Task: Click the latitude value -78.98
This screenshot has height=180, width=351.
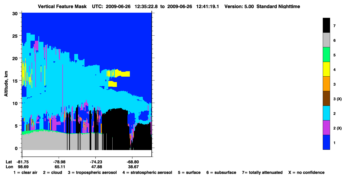Action: pos(59,162)
